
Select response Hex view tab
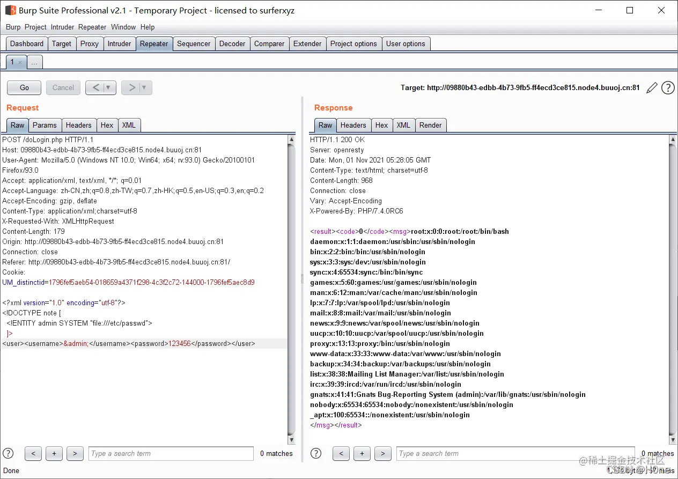[x=382, y=125]
